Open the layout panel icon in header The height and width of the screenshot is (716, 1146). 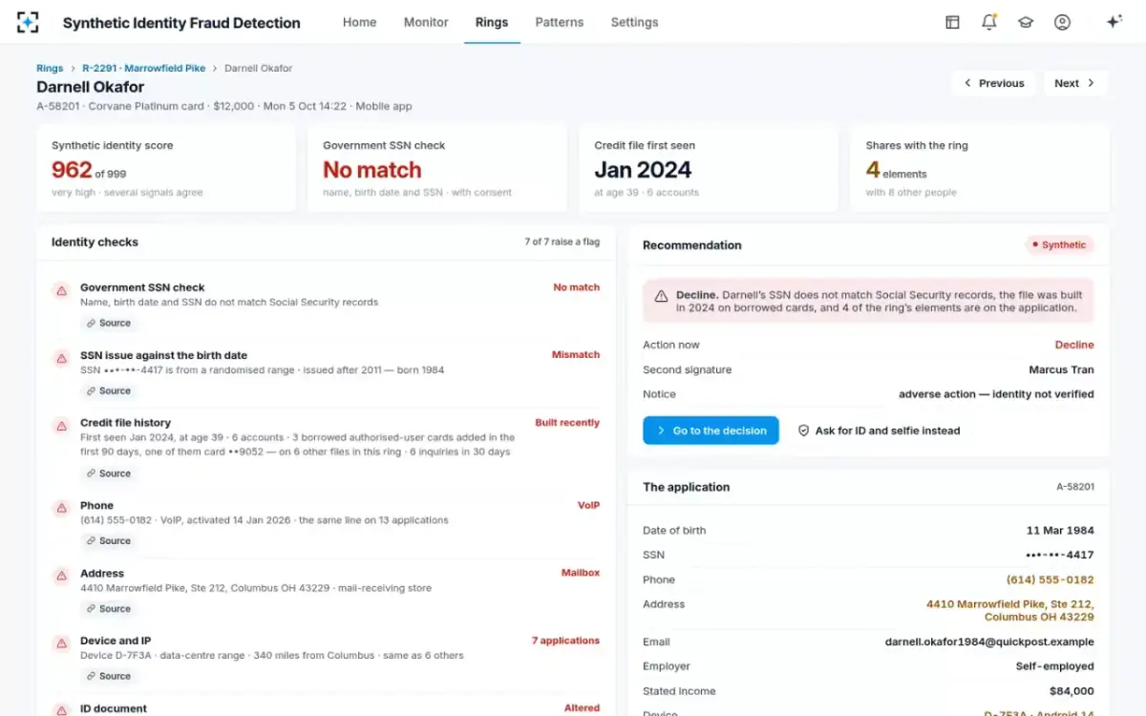coord(952,22)
